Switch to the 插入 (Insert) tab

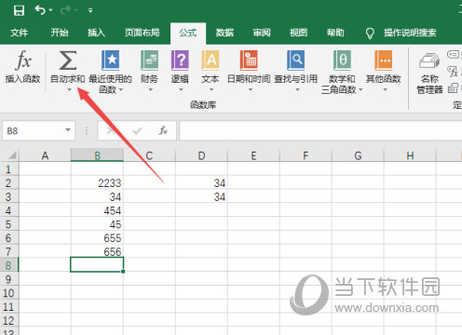click(x=96, y=33)
